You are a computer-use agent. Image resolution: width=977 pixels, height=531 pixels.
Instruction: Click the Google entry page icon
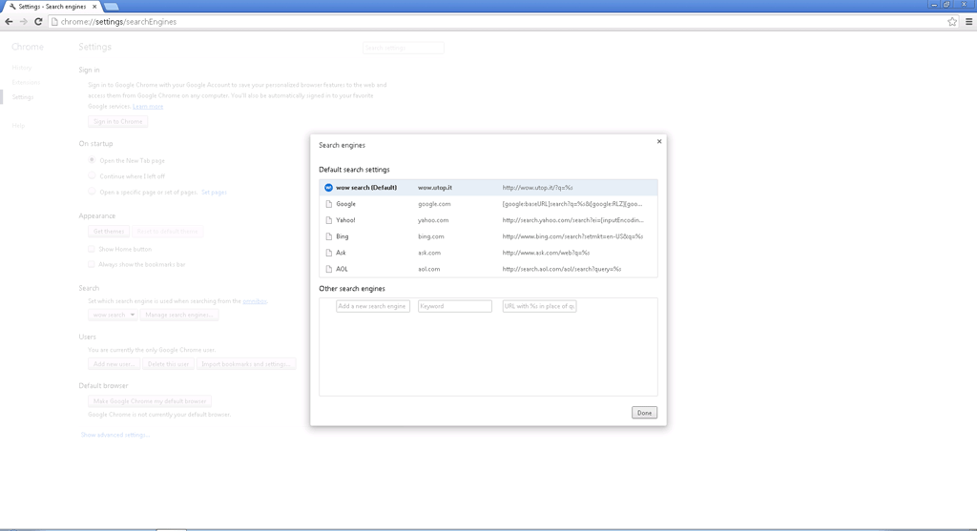(328, 204)
